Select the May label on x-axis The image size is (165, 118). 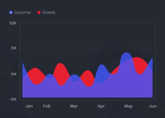click(x=128, y=106)
